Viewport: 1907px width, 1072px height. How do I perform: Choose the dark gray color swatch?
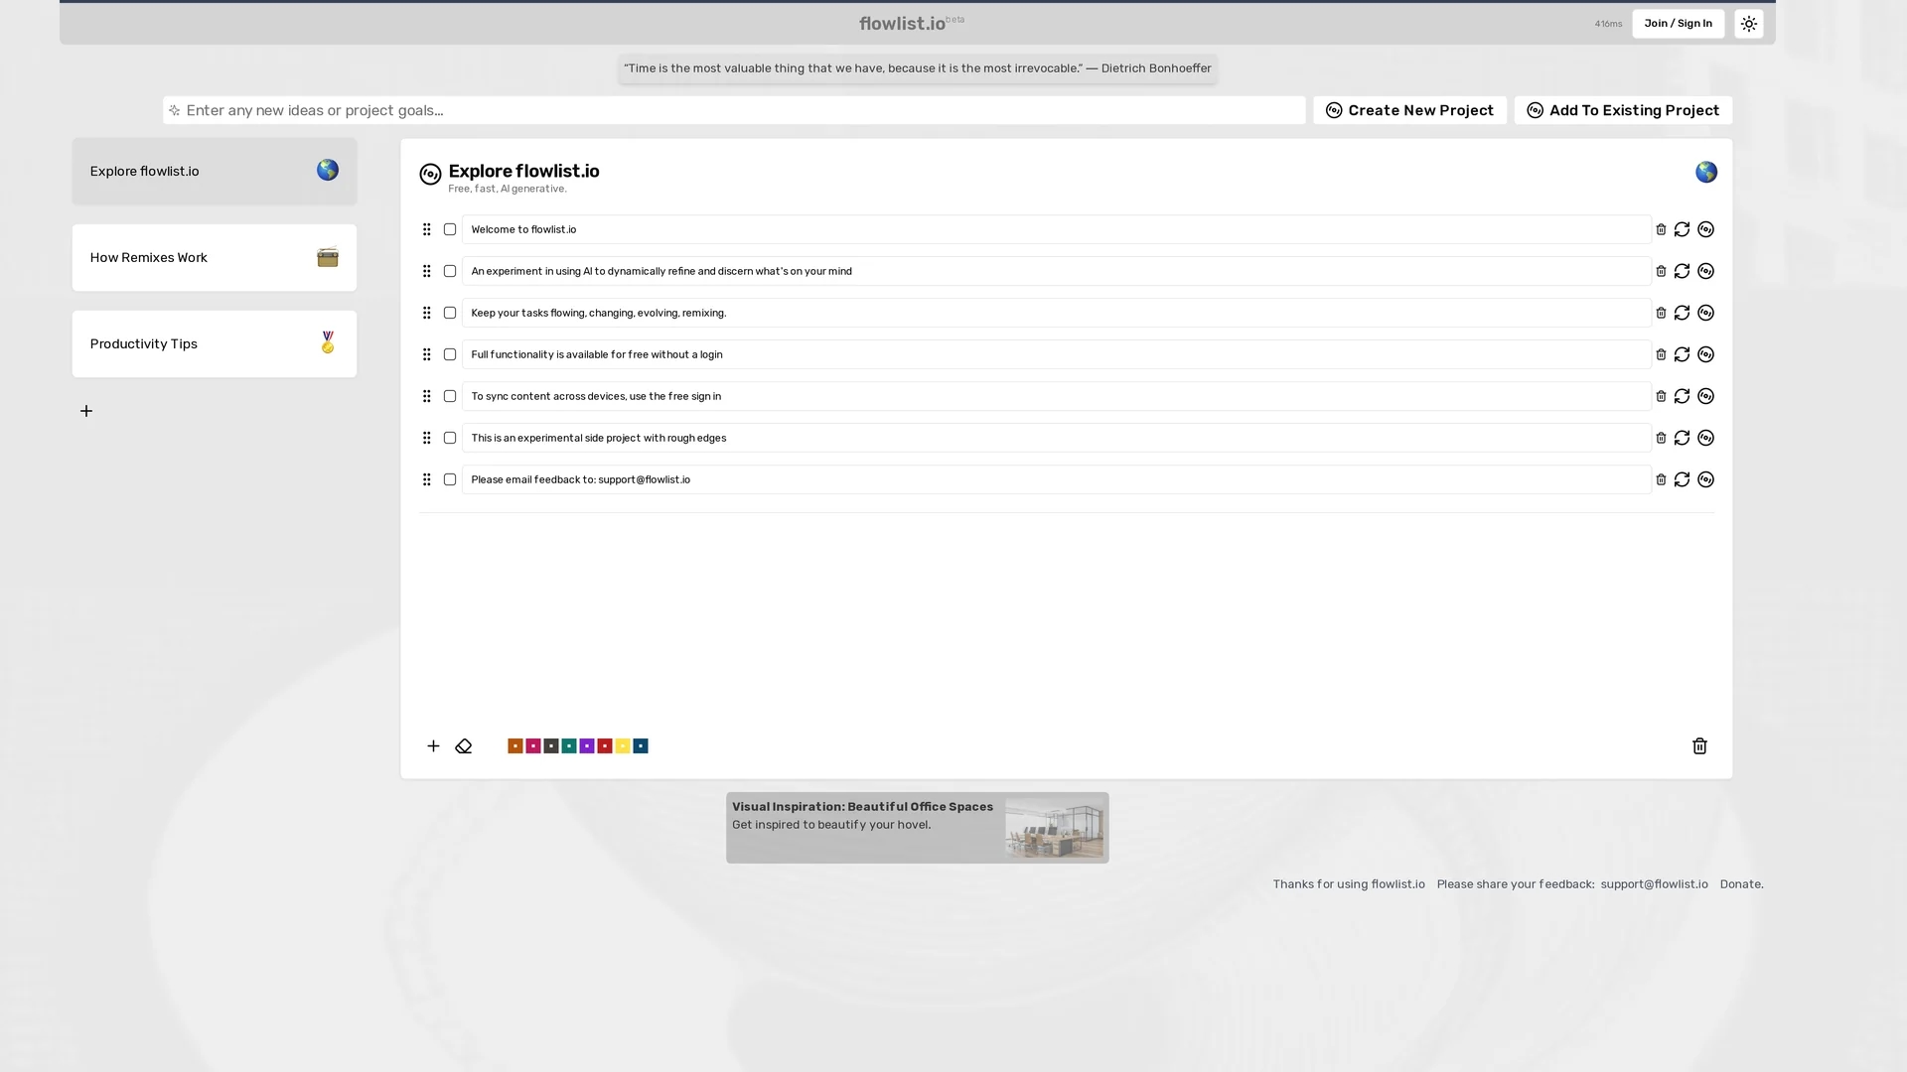coord(551,745)
